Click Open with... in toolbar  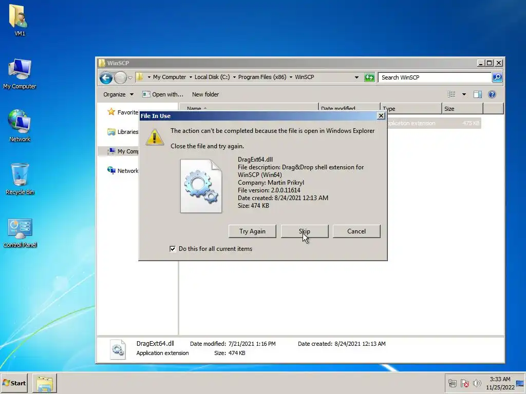pos(163,94)
